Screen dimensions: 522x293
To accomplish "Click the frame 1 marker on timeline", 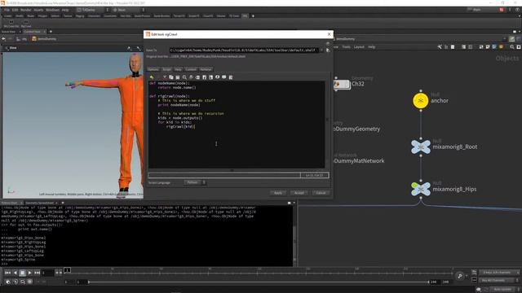I will [x=67, y=270].
